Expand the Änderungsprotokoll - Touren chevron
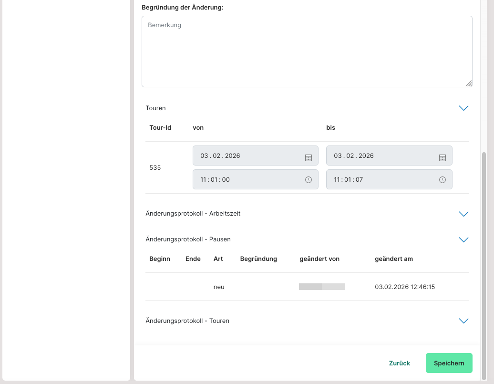The height and width of the screenshot is (384, 494). click(x=463, y=321)
